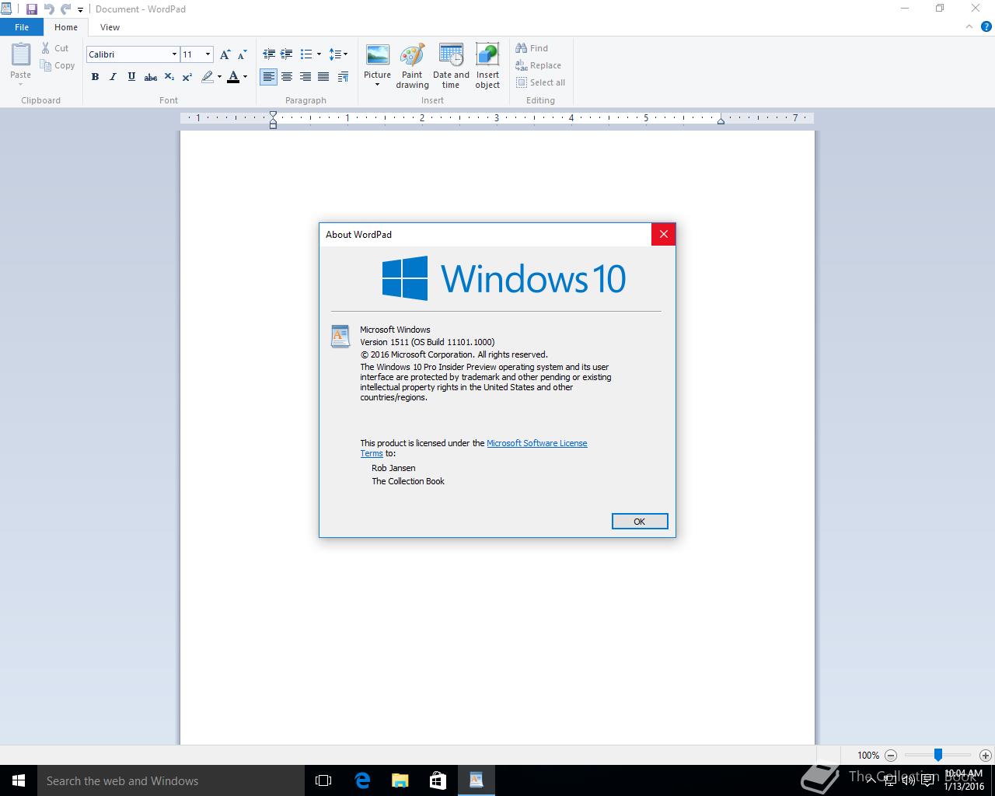The height and width of the screenshot is (796, 995).
Task: Click the right indent ruler marker
Action: tap(721, 120)
